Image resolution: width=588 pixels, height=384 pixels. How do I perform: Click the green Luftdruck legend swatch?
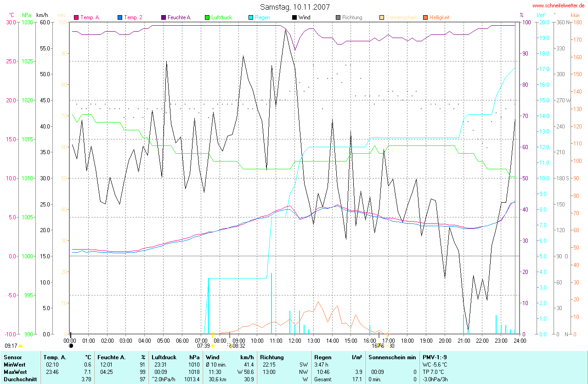point(207,17)
